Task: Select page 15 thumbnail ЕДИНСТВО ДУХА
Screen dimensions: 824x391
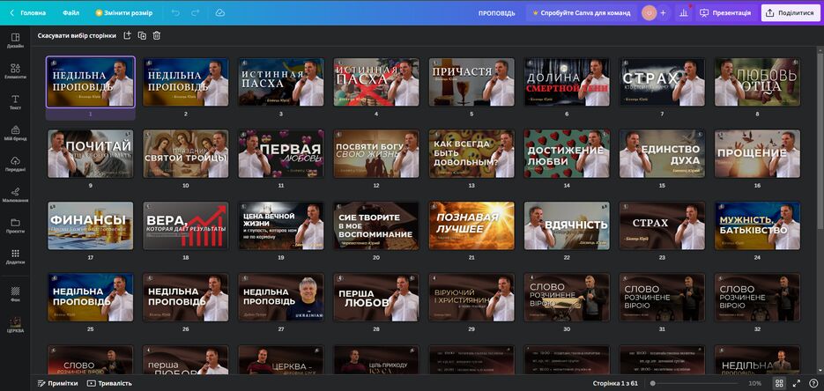Action: pyautogui.click(x=662, y=153)
